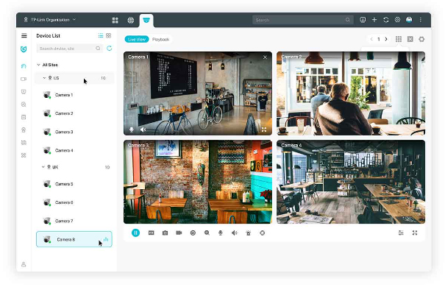Activate digital zoom magnifier
This screenshot has height=287, width=445.
(207, 233)
